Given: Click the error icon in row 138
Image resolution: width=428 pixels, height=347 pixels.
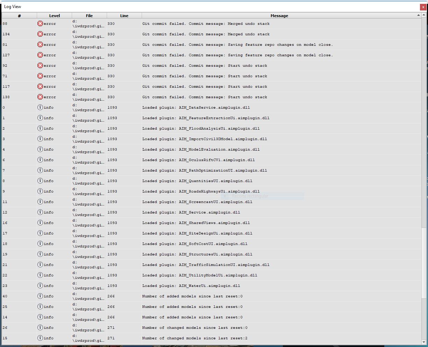Looking at the screenshot, I should [x=40, y=97].
